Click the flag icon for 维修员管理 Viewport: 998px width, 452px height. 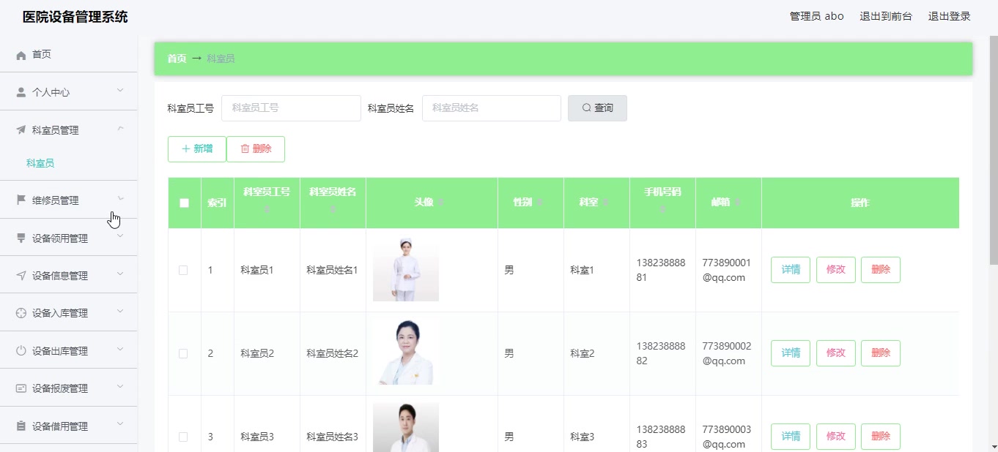tap(21, 200)
